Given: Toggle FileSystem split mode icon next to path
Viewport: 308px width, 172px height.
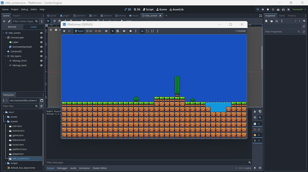Looking at the screenshot, I should coord(42,100).
